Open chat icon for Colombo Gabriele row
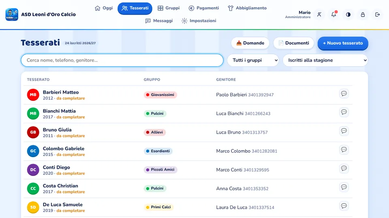This screenshot has width=389, height=218. (344, 149)
